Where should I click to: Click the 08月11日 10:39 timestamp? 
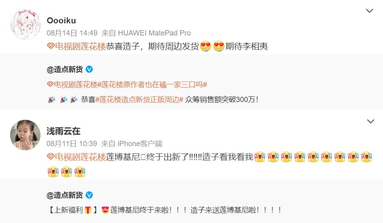click(72, 144)
